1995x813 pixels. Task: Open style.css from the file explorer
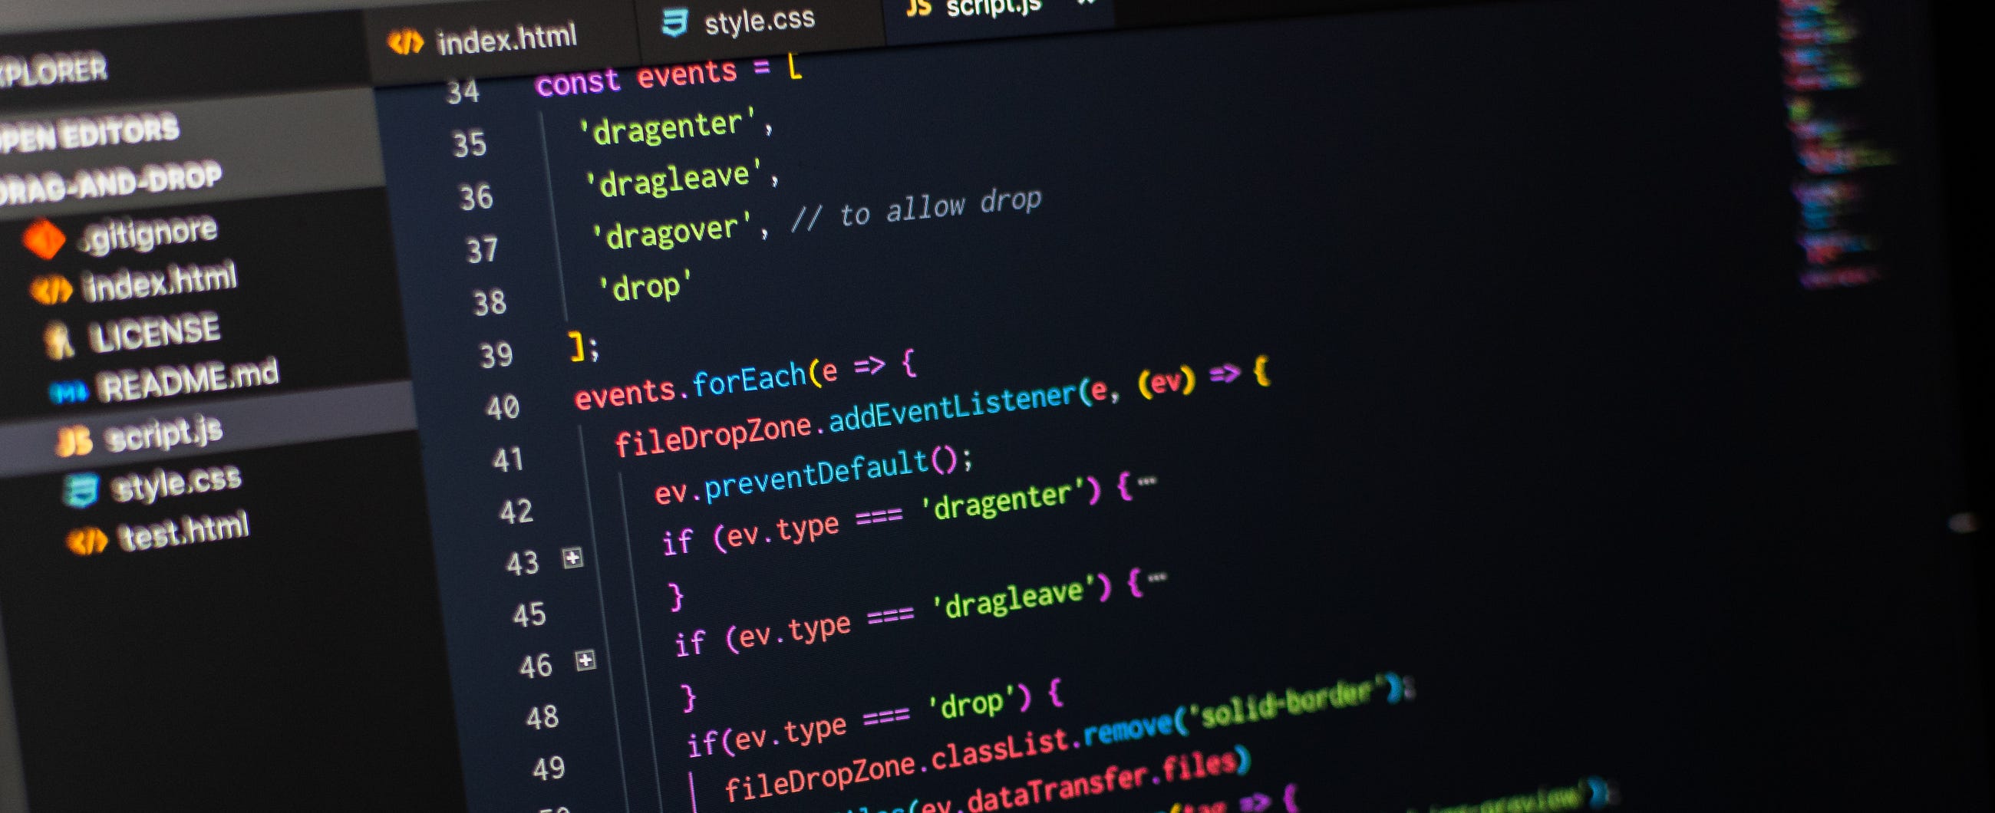(176, 485)
